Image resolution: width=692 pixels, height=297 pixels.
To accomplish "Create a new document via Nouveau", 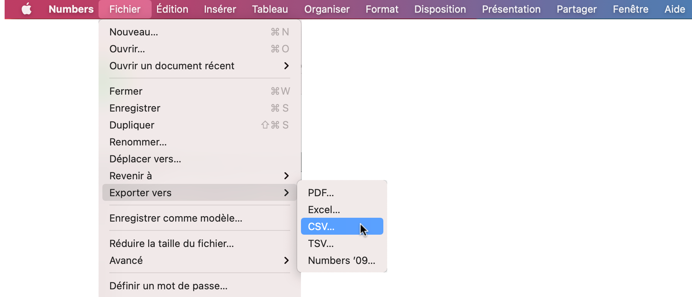I will tap(133, 32).
